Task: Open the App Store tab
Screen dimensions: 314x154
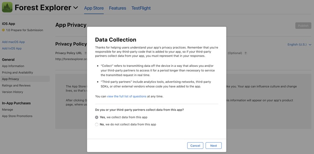Action: pos(94,8)
